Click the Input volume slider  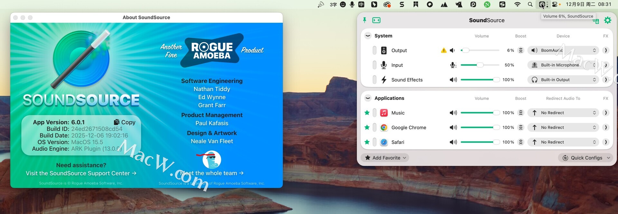coord(480,65)
